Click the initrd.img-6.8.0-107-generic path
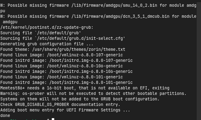201x120 pixels. pyautogui.click(x=91, y=60)
